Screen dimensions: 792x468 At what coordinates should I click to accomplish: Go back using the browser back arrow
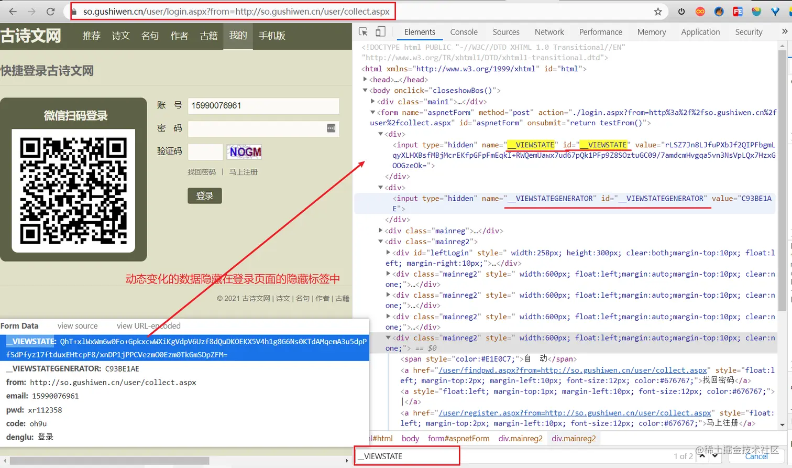pos(13,12)
